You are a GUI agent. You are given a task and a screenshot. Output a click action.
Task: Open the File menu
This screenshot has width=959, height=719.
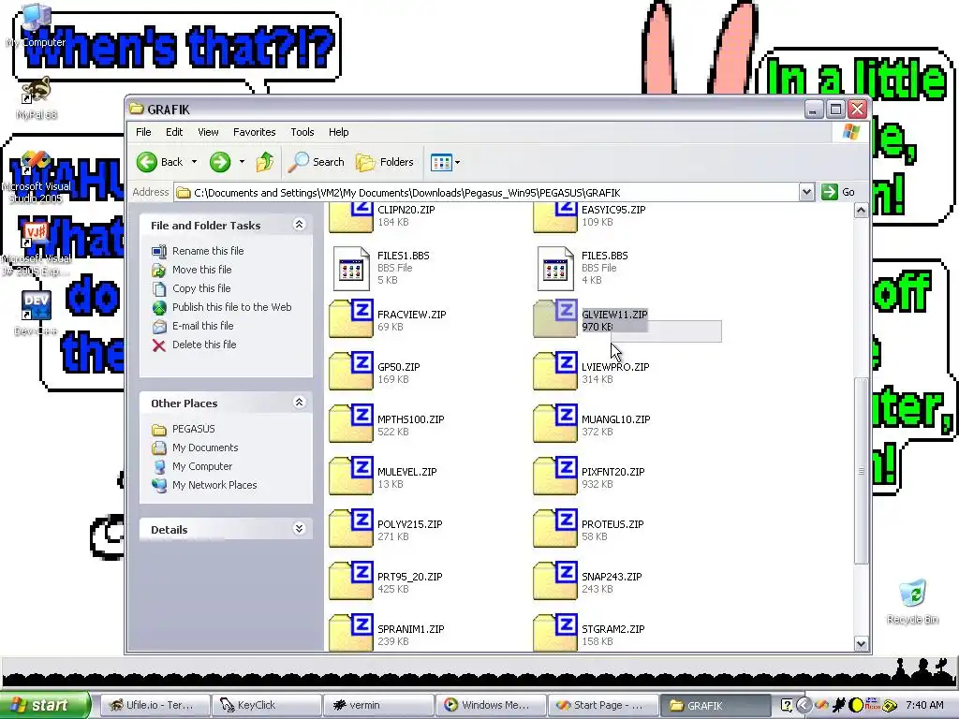point(143,132)
